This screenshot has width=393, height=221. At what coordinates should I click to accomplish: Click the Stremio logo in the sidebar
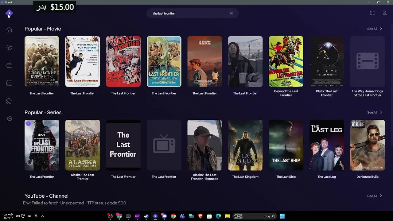[9, 13]
